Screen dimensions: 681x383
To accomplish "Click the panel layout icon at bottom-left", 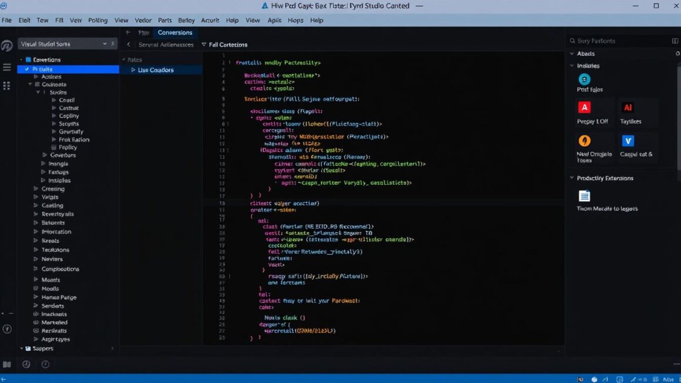I will coord(6,364).
